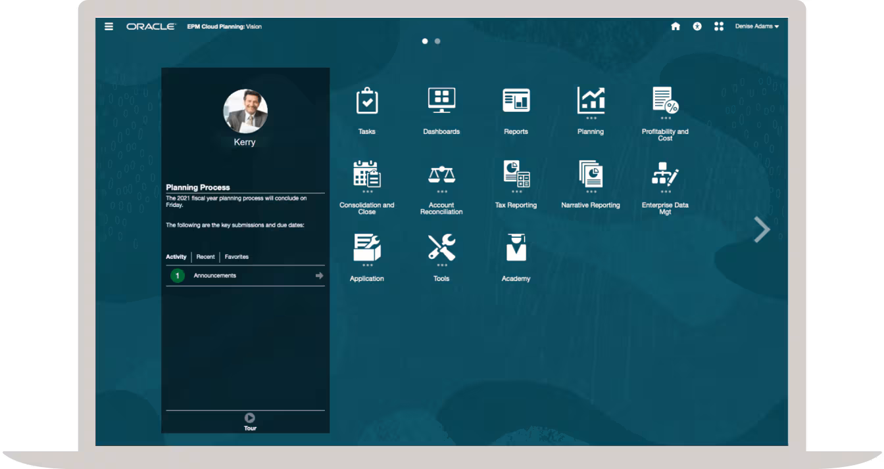Open Account Reconciliation
884x469 pixels.
coord(441,173)
